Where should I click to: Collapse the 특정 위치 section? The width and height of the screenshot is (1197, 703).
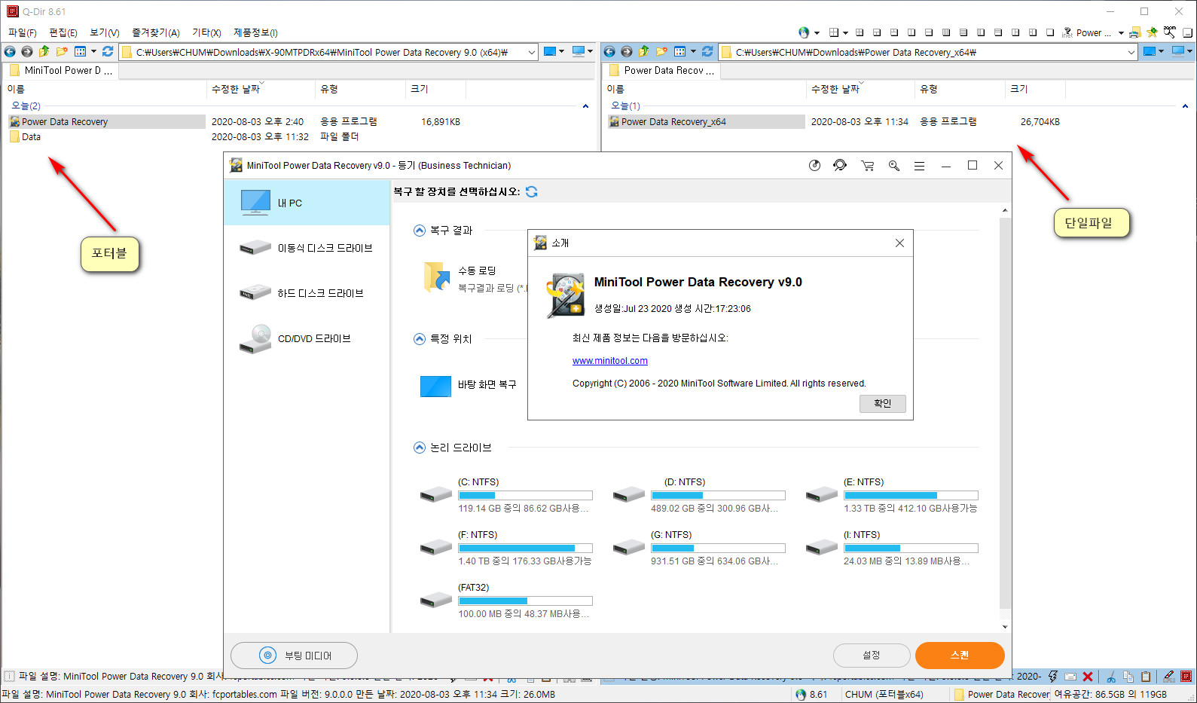pyautogui.click(x=420, y=339)
